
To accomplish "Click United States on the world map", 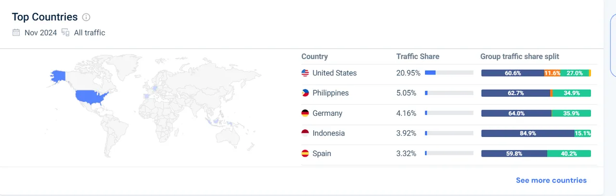I will coord(91,98).
